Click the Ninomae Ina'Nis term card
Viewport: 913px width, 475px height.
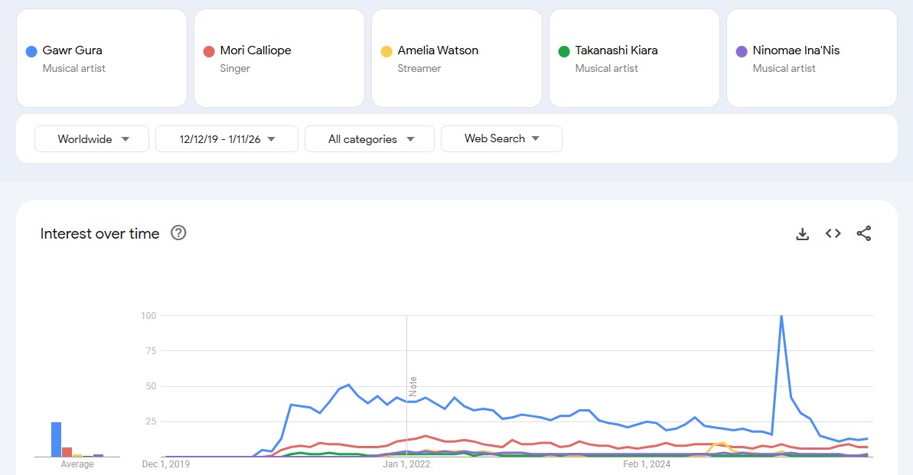point(812,58)
